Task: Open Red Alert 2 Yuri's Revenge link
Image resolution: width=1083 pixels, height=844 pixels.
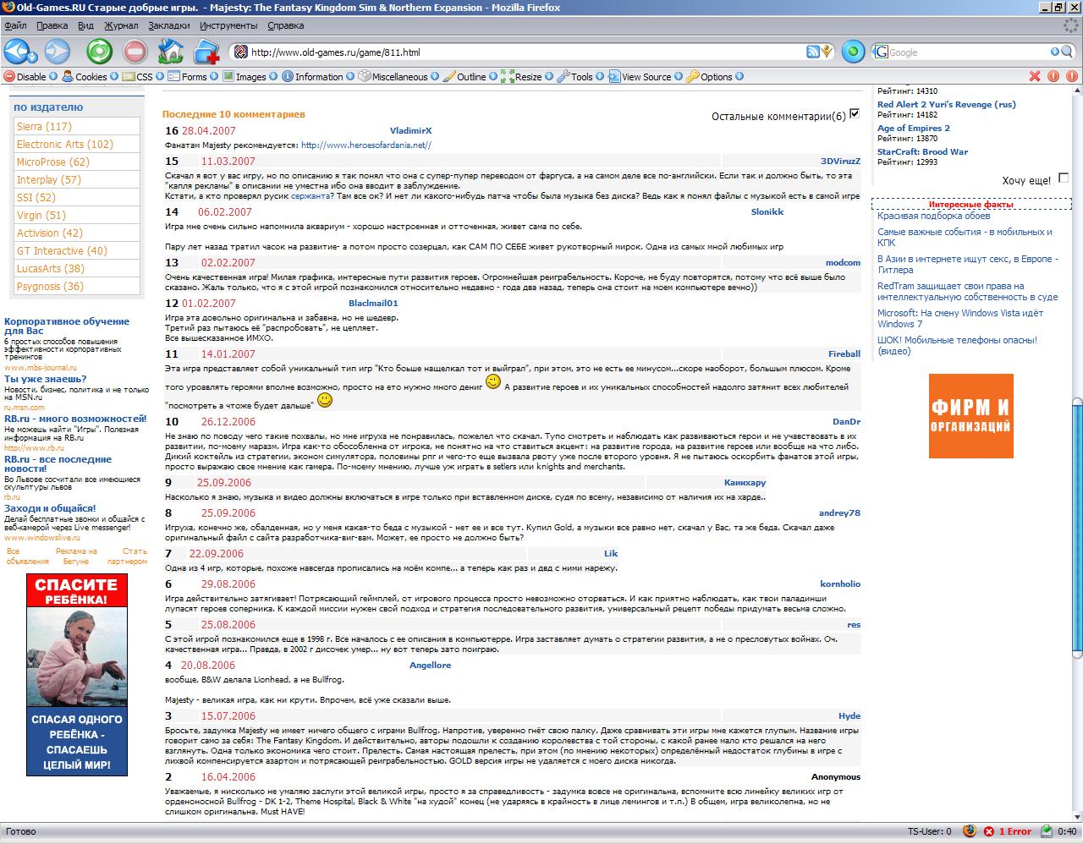Action: pyautogui.click(x=947, y=105)
